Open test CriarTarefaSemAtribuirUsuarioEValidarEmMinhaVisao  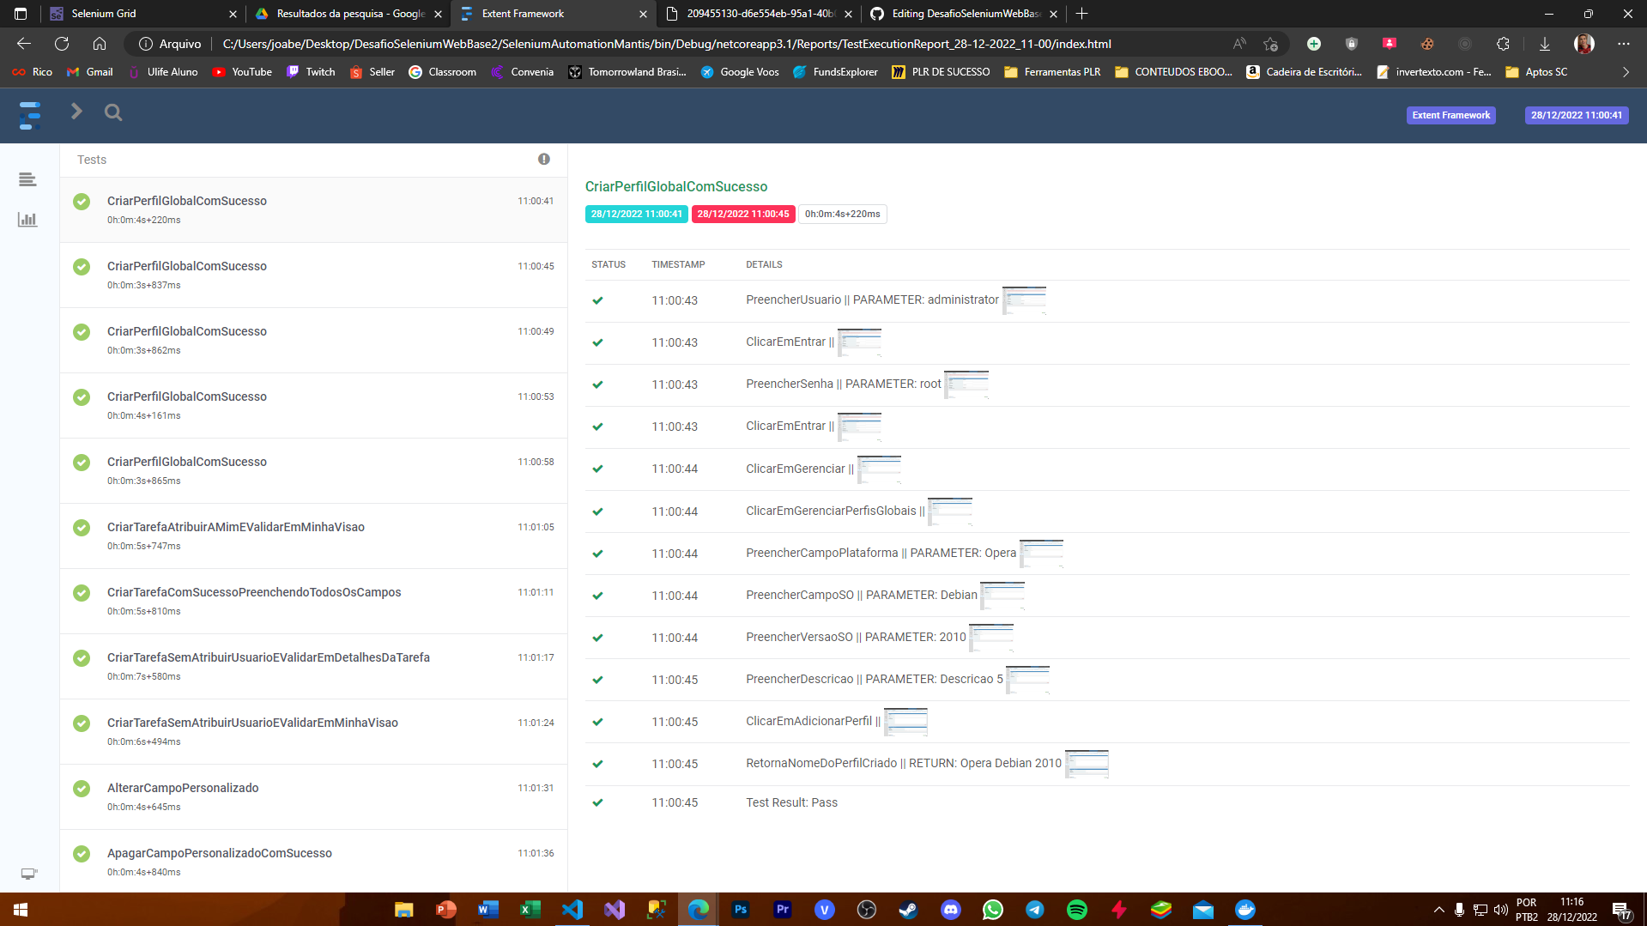coord(251,722)
